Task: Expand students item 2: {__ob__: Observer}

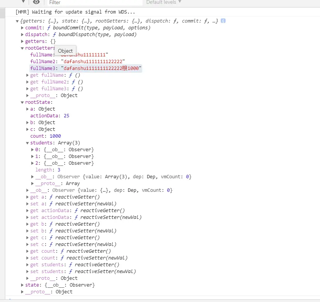Action: [x=32, y=163]
